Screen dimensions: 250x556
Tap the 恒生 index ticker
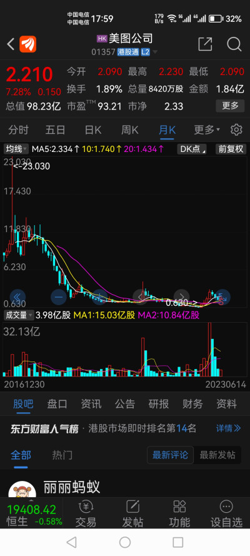pos(31,515)
